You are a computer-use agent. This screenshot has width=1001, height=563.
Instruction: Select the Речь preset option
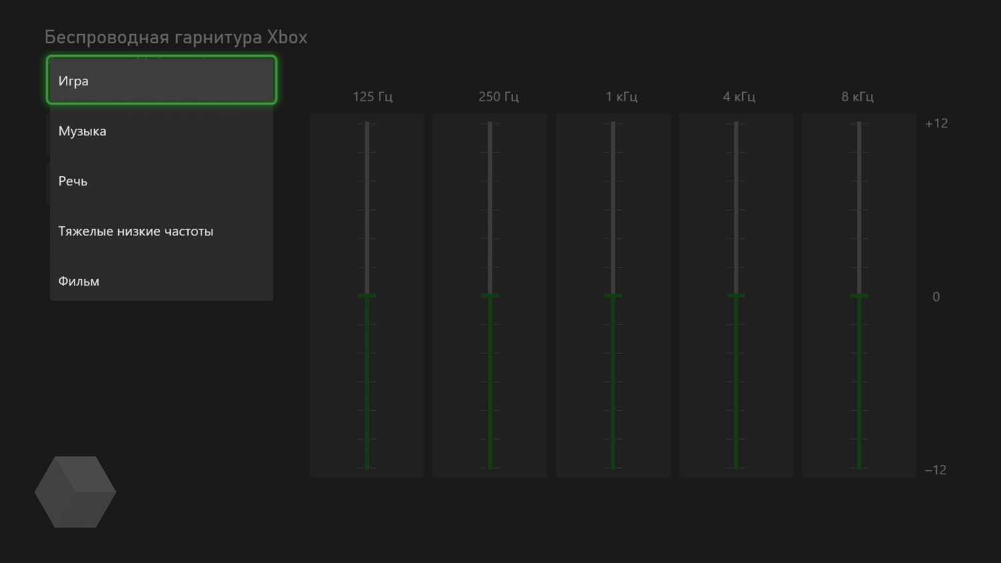[161, 181]
